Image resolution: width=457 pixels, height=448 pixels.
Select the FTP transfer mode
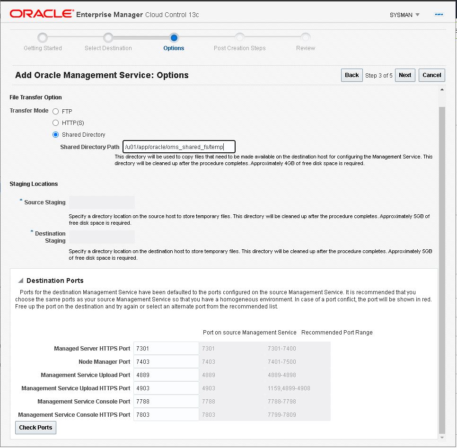click(x=55, y=111)
